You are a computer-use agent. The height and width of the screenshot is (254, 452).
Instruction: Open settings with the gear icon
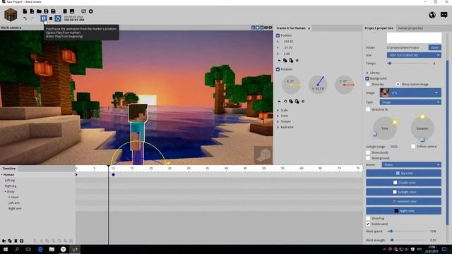[x=91, y=11]
